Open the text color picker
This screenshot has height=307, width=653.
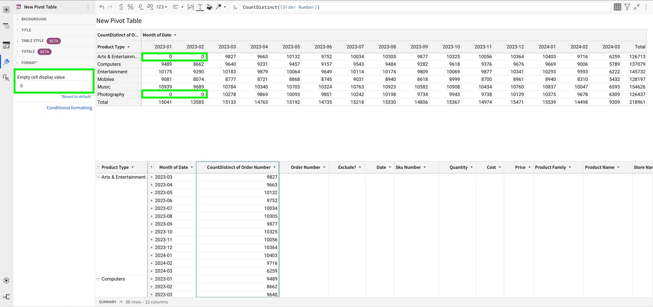200,7
